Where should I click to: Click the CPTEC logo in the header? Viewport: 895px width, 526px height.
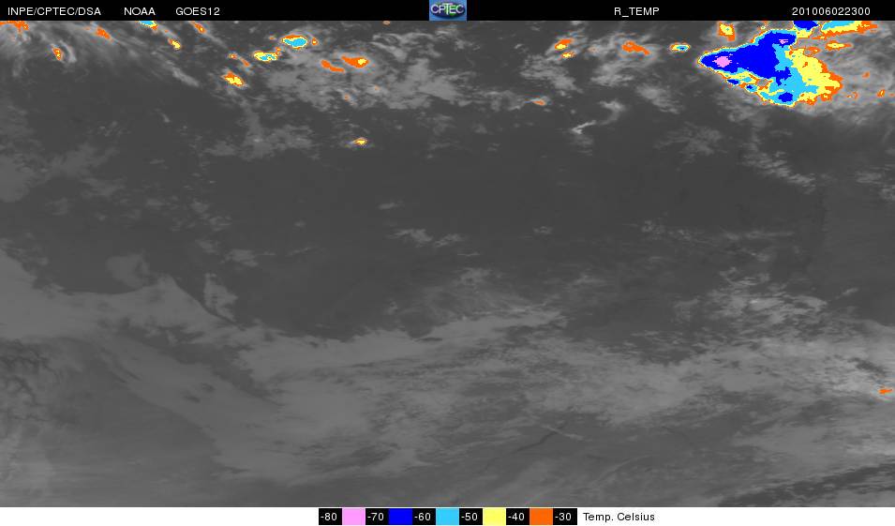point(448,10)
